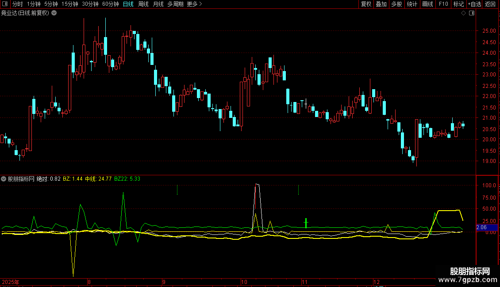This screenshot has height=287, width=500.
Task: Toggle the left sidebar panel icon
Action: (5, 4)
